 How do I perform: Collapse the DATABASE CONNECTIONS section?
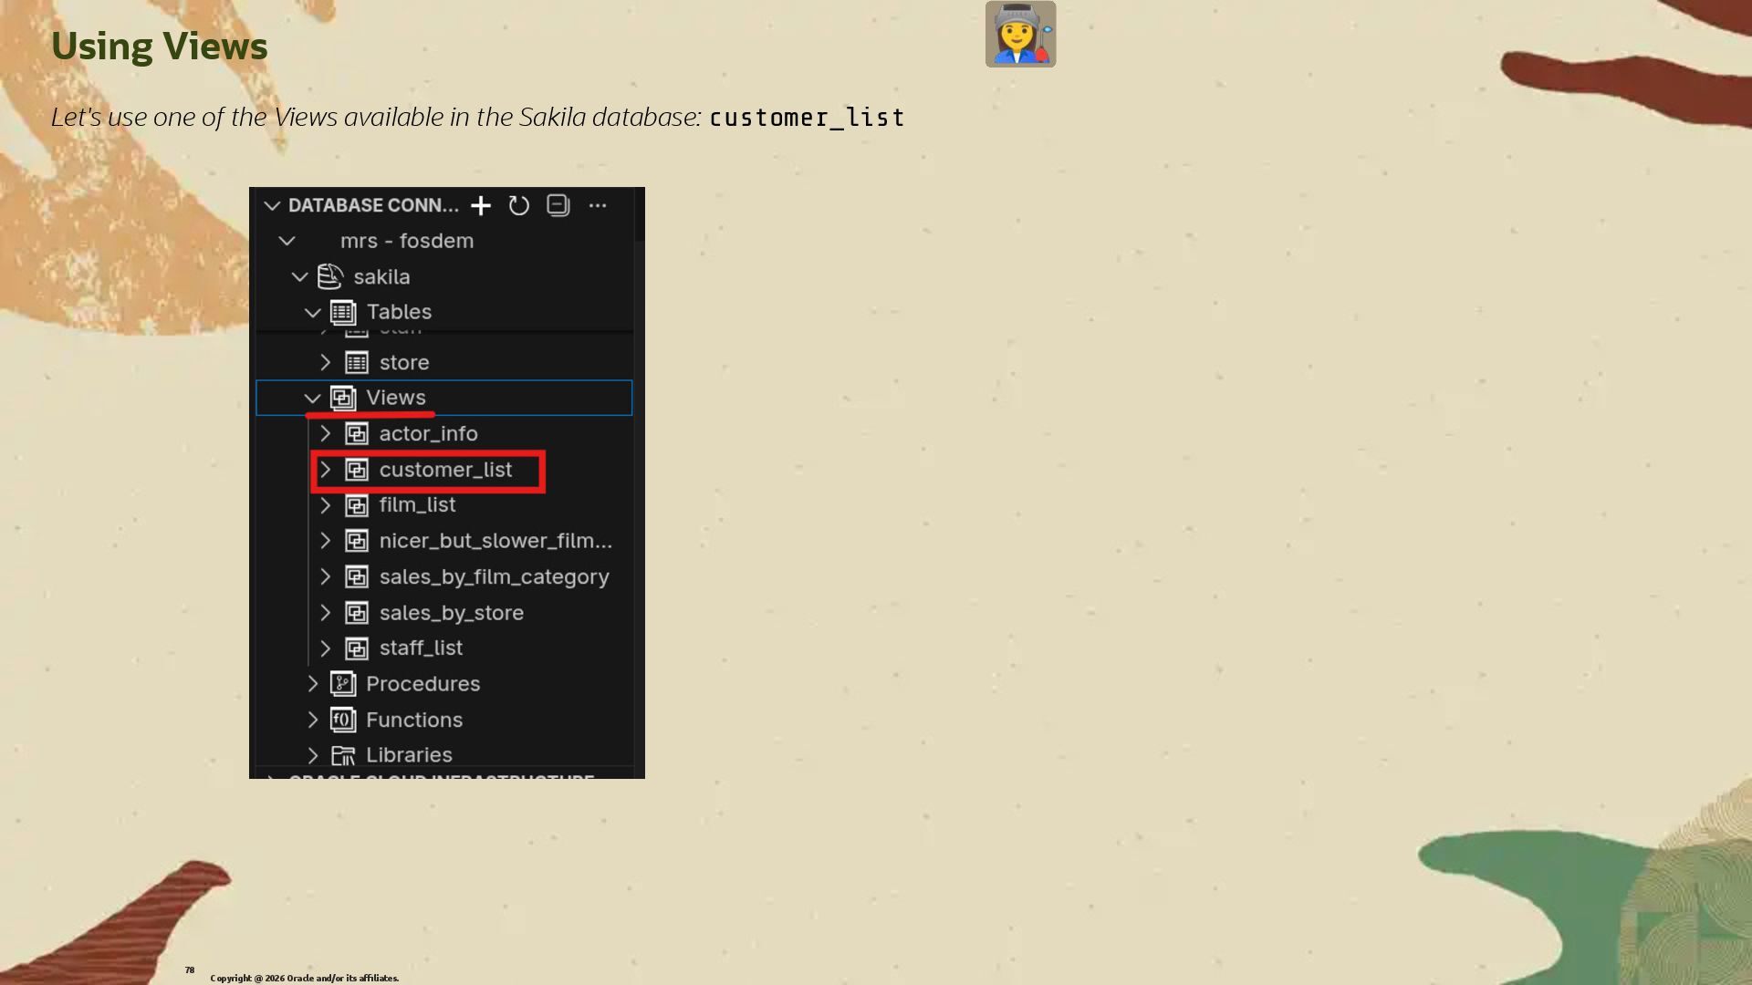coord(272,206)
